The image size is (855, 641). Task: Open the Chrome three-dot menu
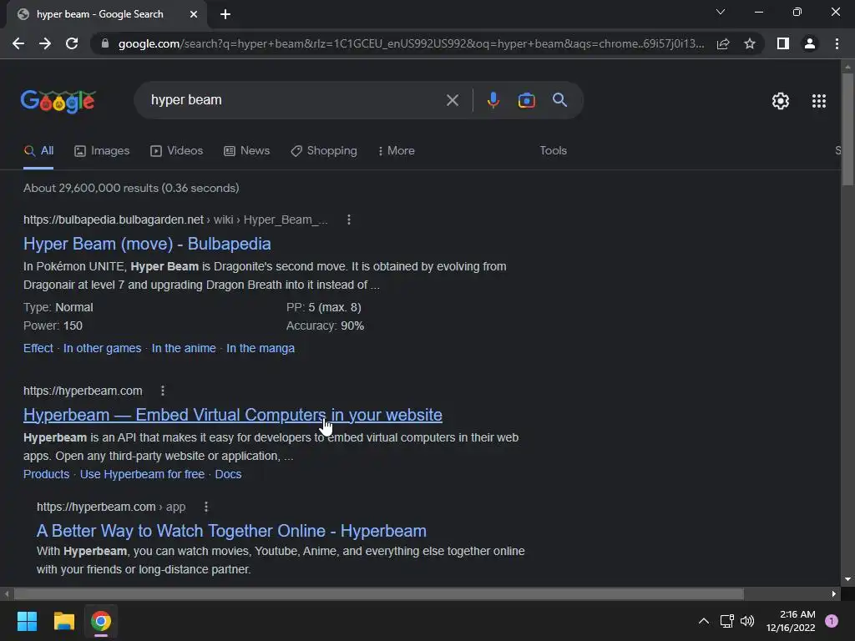837,43
